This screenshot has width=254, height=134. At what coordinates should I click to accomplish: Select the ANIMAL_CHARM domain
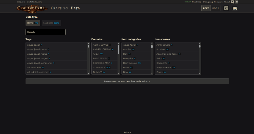point(105,49)
